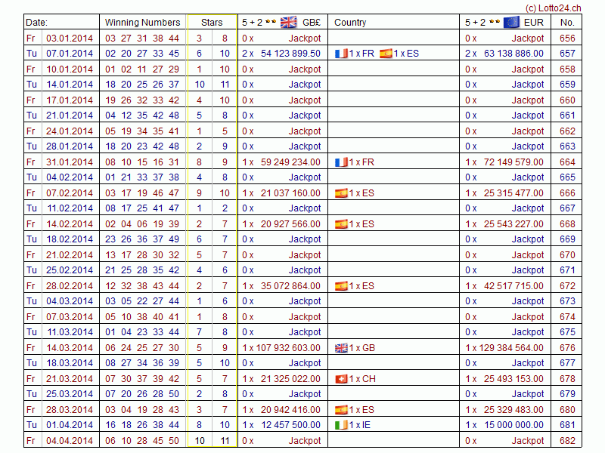This screenshot has height=453, width=605.
Task: Click draw number 676
Action: (567, 348)
